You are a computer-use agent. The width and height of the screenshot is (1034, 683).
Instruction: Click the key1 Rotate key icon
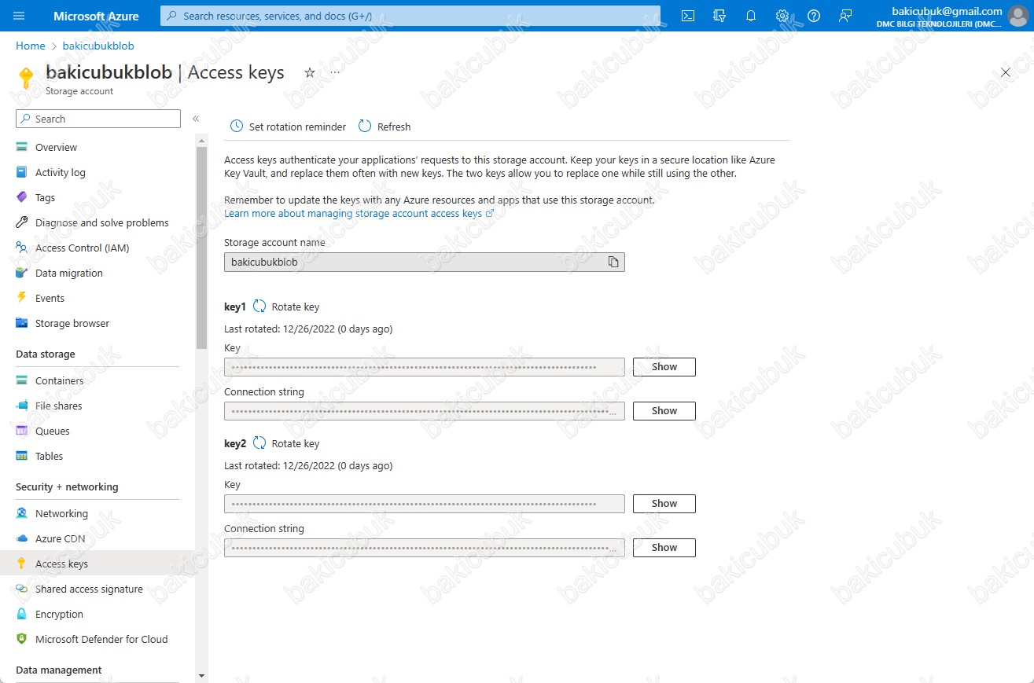tap(259, 307)
